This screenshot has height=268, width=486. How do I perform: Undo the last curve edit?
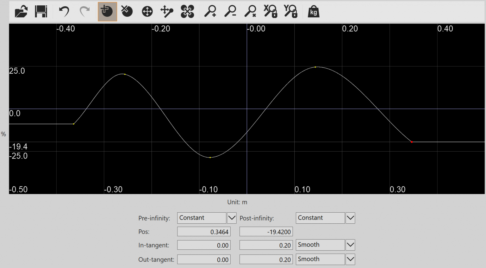click(64, 11)
